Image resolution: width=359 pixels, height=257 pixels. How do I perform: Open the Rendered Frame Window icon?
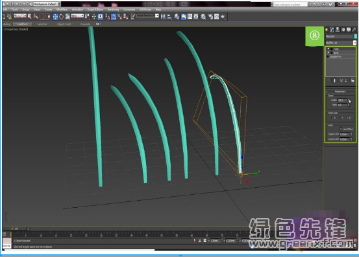tap(217, 16)
